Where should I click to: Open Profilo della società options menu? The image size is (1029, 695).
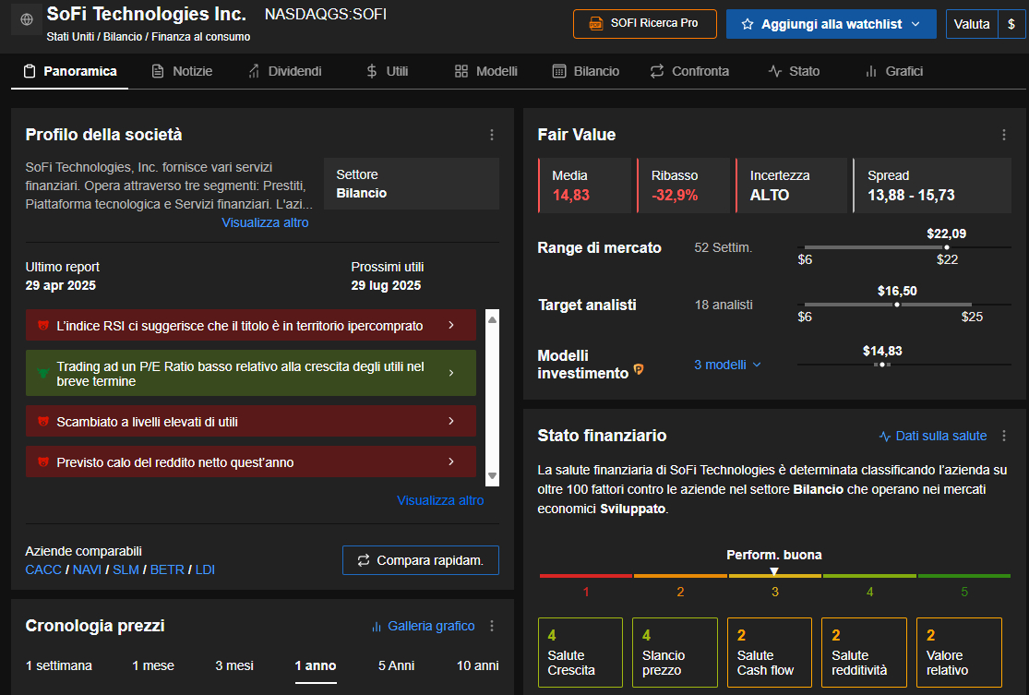[x=492, y=135]
